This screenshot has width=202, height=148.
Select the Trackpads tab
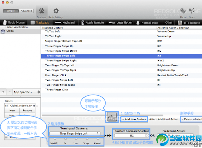click(40, 23)
